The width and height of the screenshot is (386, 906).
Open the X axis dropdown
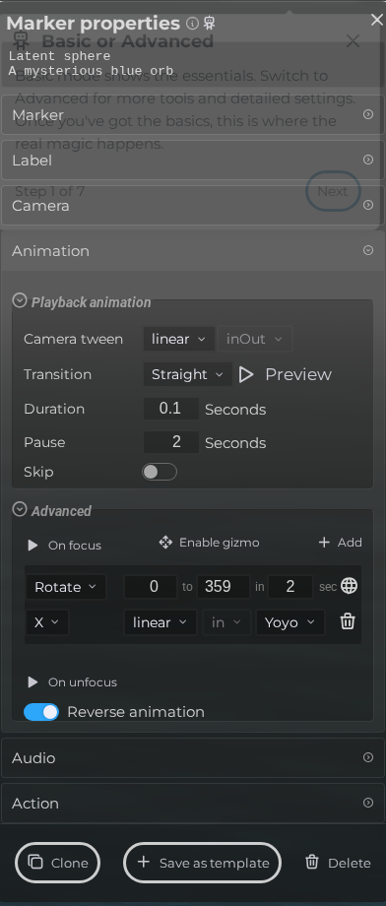coord(47,622)
